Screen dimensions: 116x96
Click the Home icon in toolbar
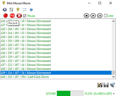click(5, 9)
